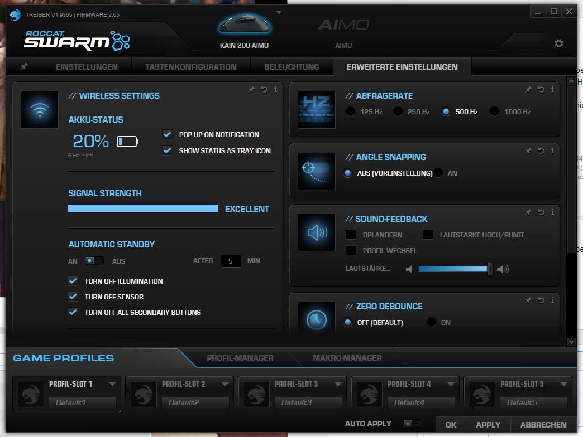
Task: Open the Swarm settings gear icon
Action: 558,43
